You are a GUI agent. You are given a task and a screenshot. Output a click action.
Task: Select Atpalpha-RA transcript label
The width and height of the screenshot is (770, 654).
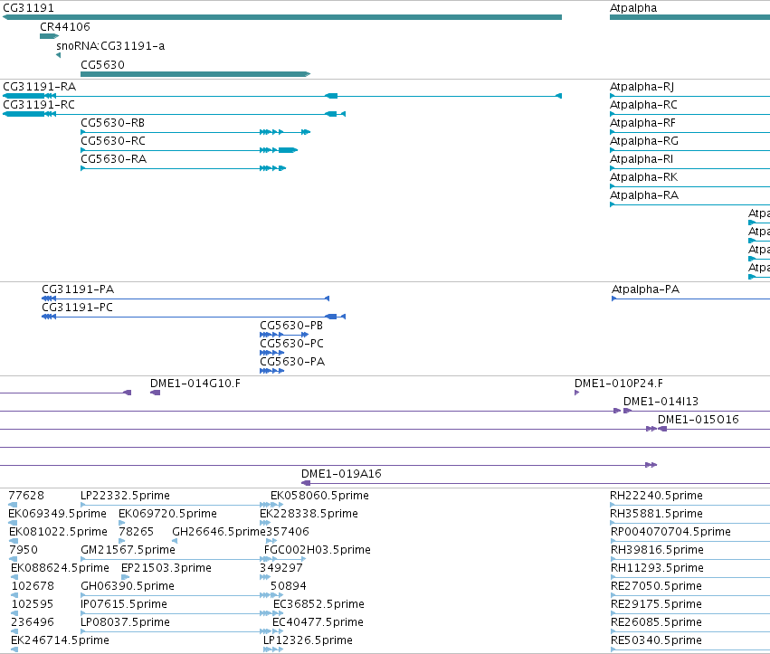[x=644, y=195]
